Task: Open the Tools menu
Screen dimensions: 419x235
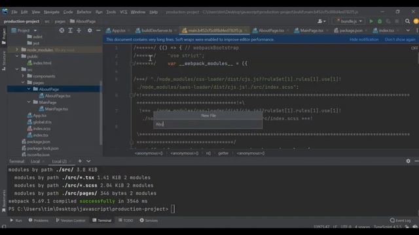Action: click(111, 12)
